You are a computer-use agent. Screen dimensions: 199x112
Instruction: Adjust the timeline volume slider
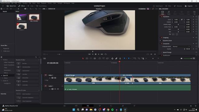[187, 58]
